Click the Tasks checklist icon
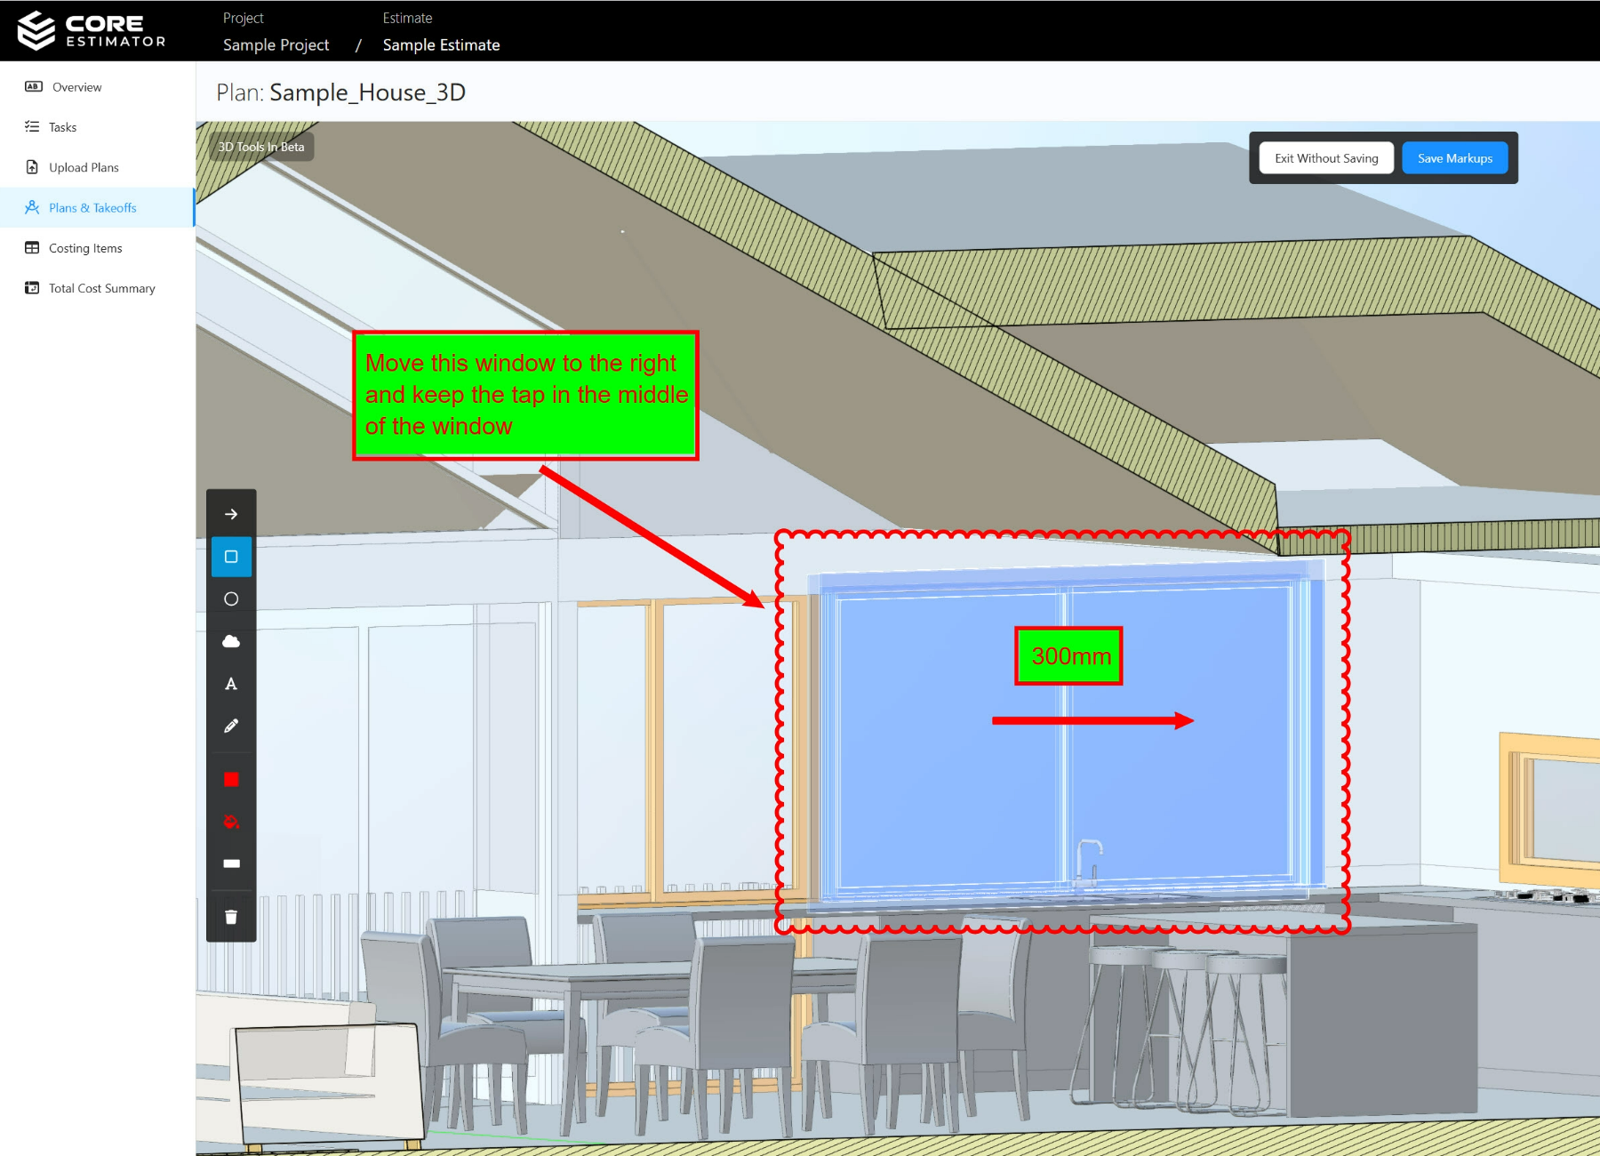 click(x=32, y=127)
